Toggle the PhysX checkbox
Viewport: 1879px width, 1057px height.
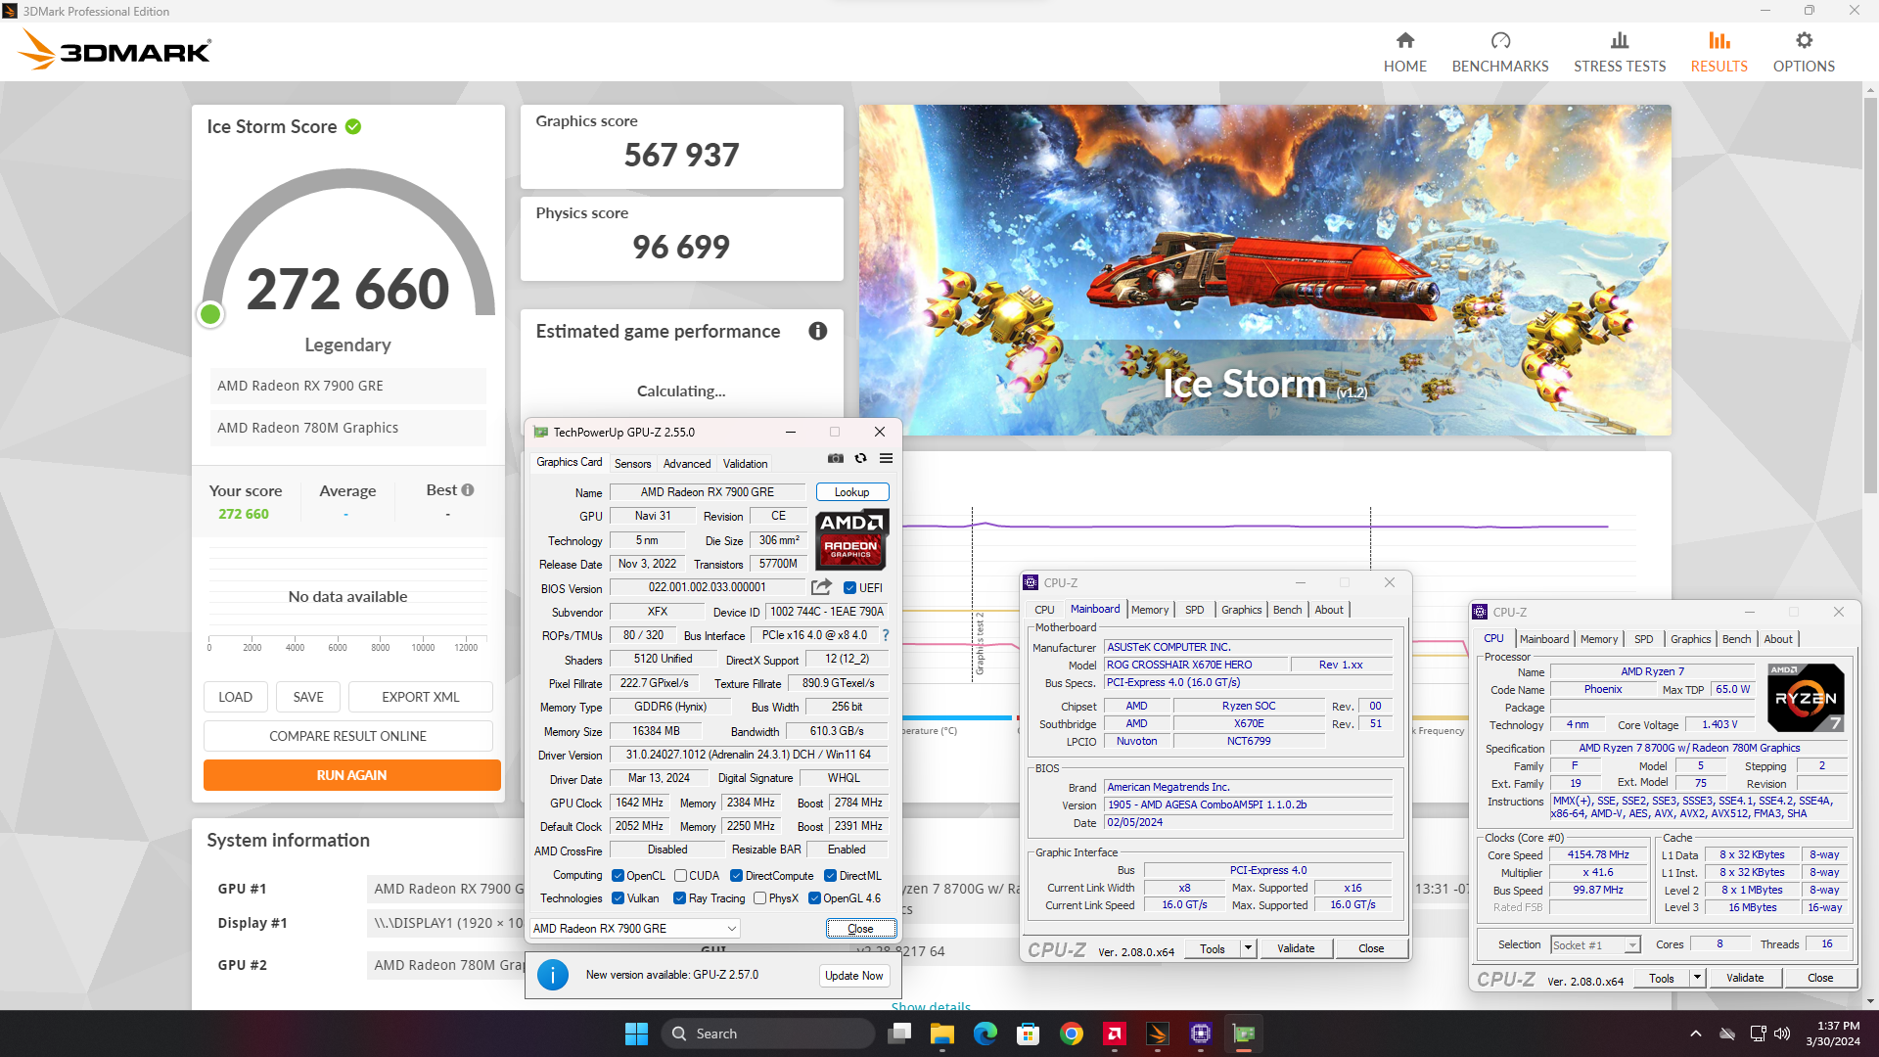[759, 898]
